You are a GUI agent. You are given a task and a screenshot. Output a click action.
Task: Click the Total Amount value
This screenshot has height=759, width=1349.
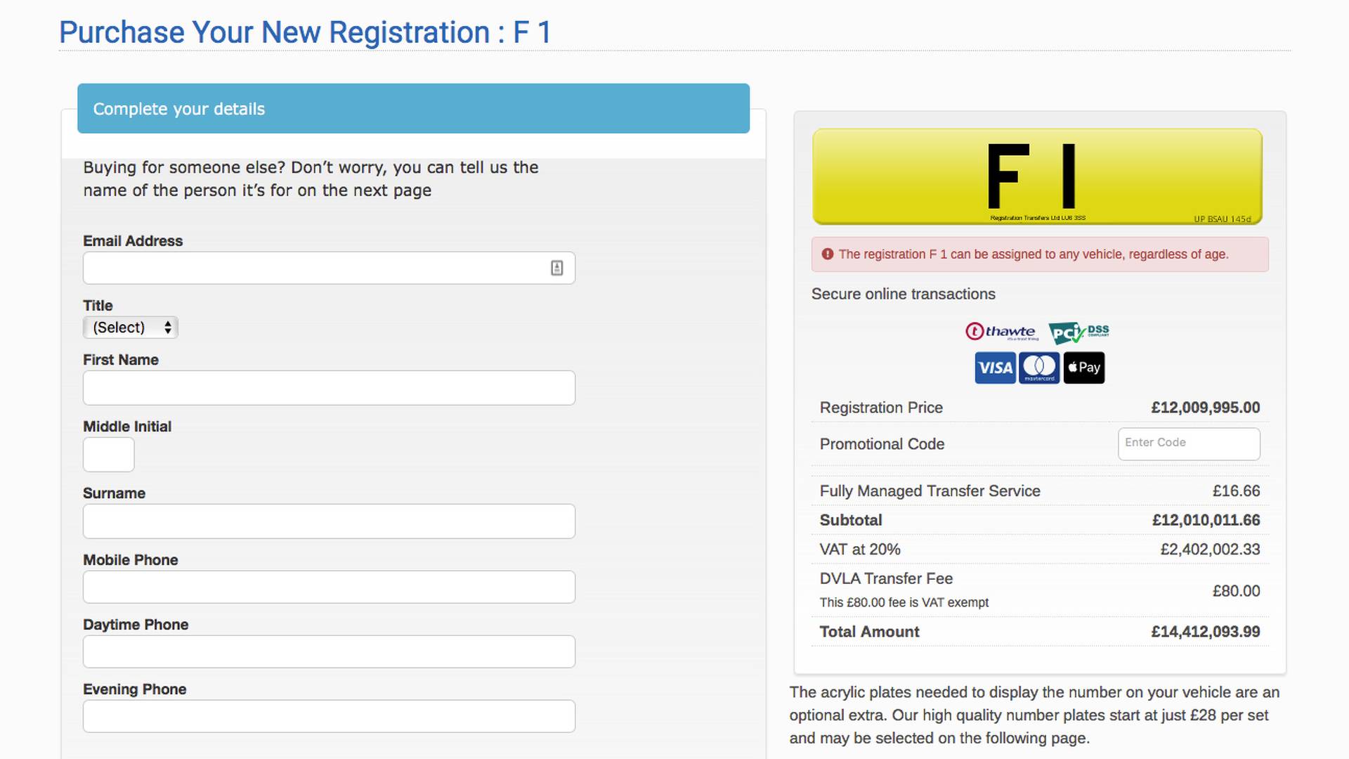click(1205, 632)
